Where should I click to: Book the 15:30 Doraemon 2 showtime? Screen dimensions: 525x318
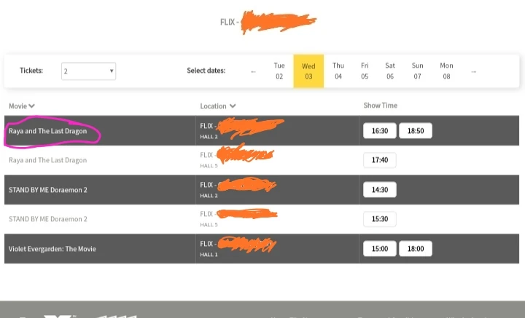coord(379,218)
